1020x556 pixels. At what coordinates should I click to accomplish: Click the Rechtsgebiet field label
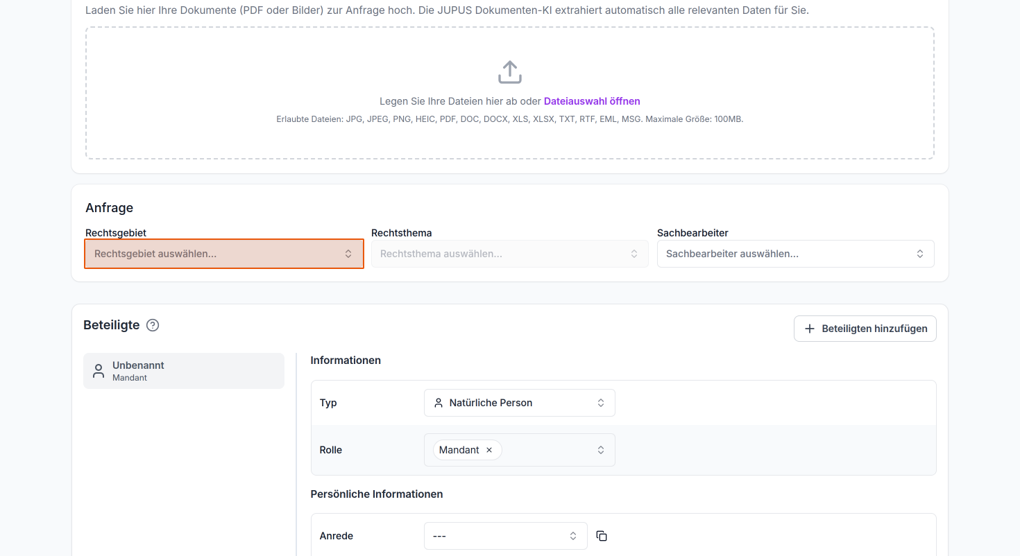click(x=116, y=233)
